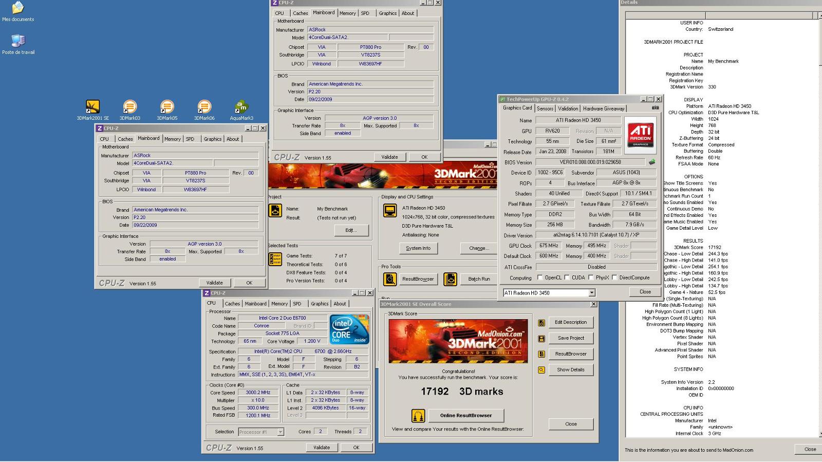Screen dimensions: 822x462
Task: Open the Mes documents desktop icon
Action: point(18,11)
